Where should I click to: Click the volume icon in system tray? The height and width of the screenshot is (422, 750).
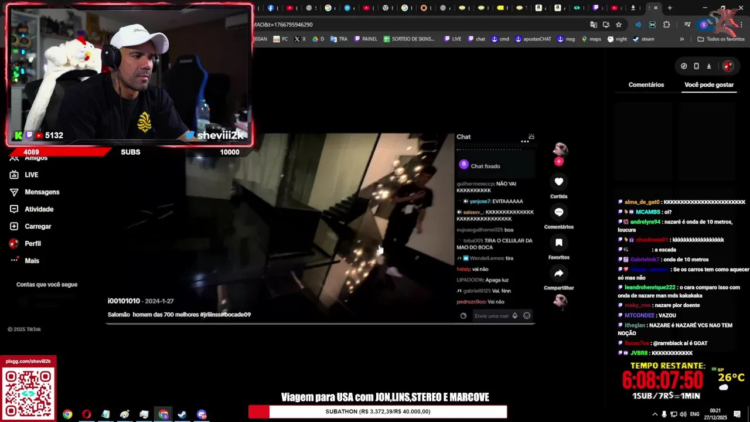pos(683,414)
